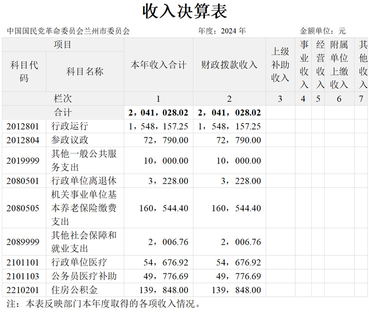Click the 上级补助收入 column header
The height and width of the screenshot is (312, 369).
[x=280, y=65]
